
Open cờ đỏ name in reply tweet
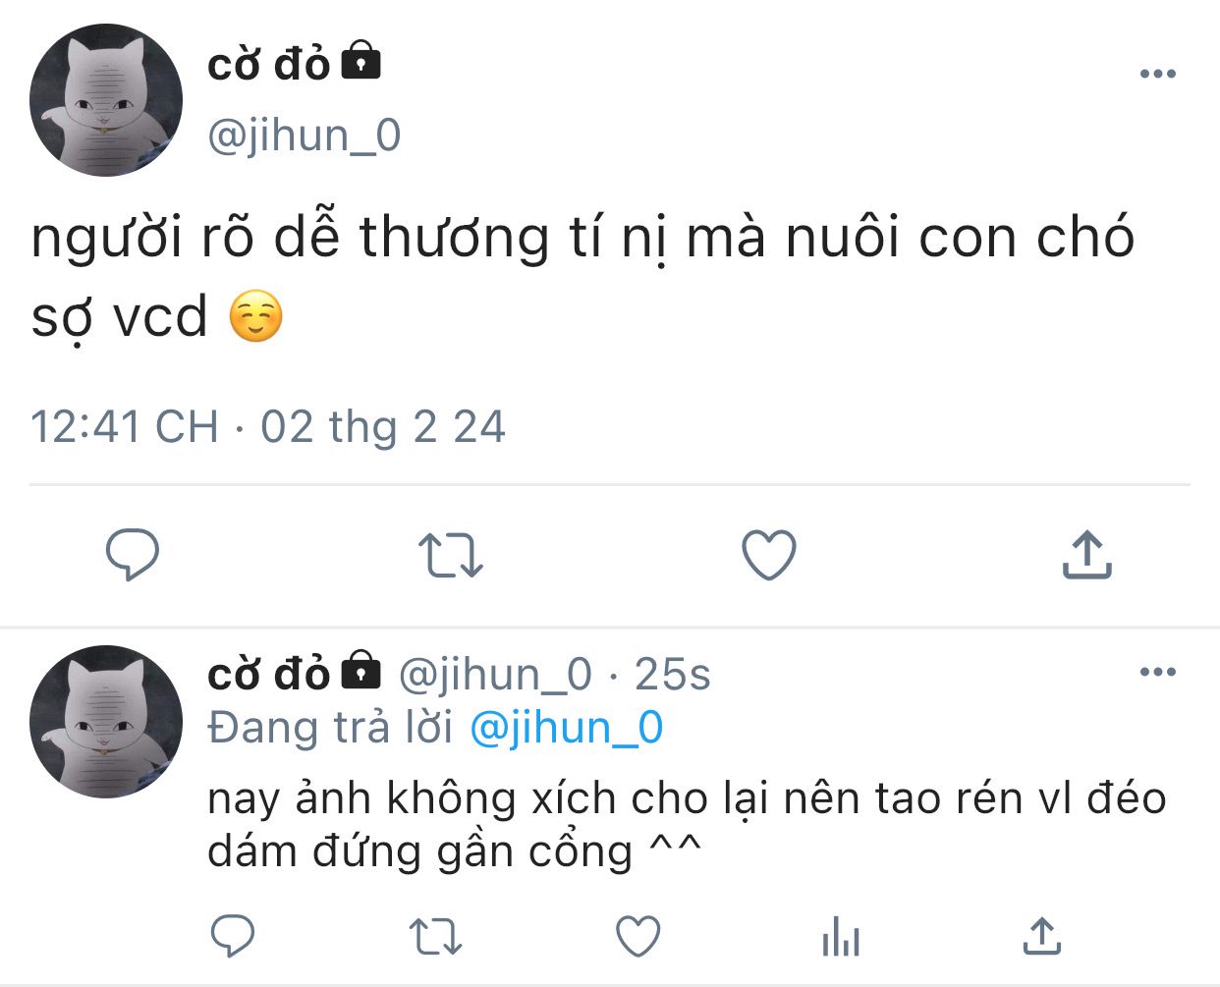click(268, 674)
